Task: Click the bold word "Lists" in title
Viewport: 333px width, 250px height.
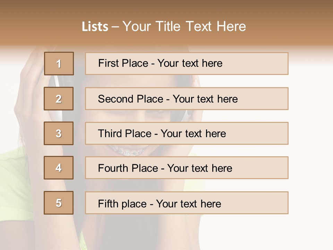Action: coord(95,27)
